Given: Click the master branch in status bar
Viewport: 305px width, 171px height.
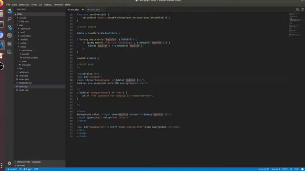Looking at the screenshot, I should (12, 169).
